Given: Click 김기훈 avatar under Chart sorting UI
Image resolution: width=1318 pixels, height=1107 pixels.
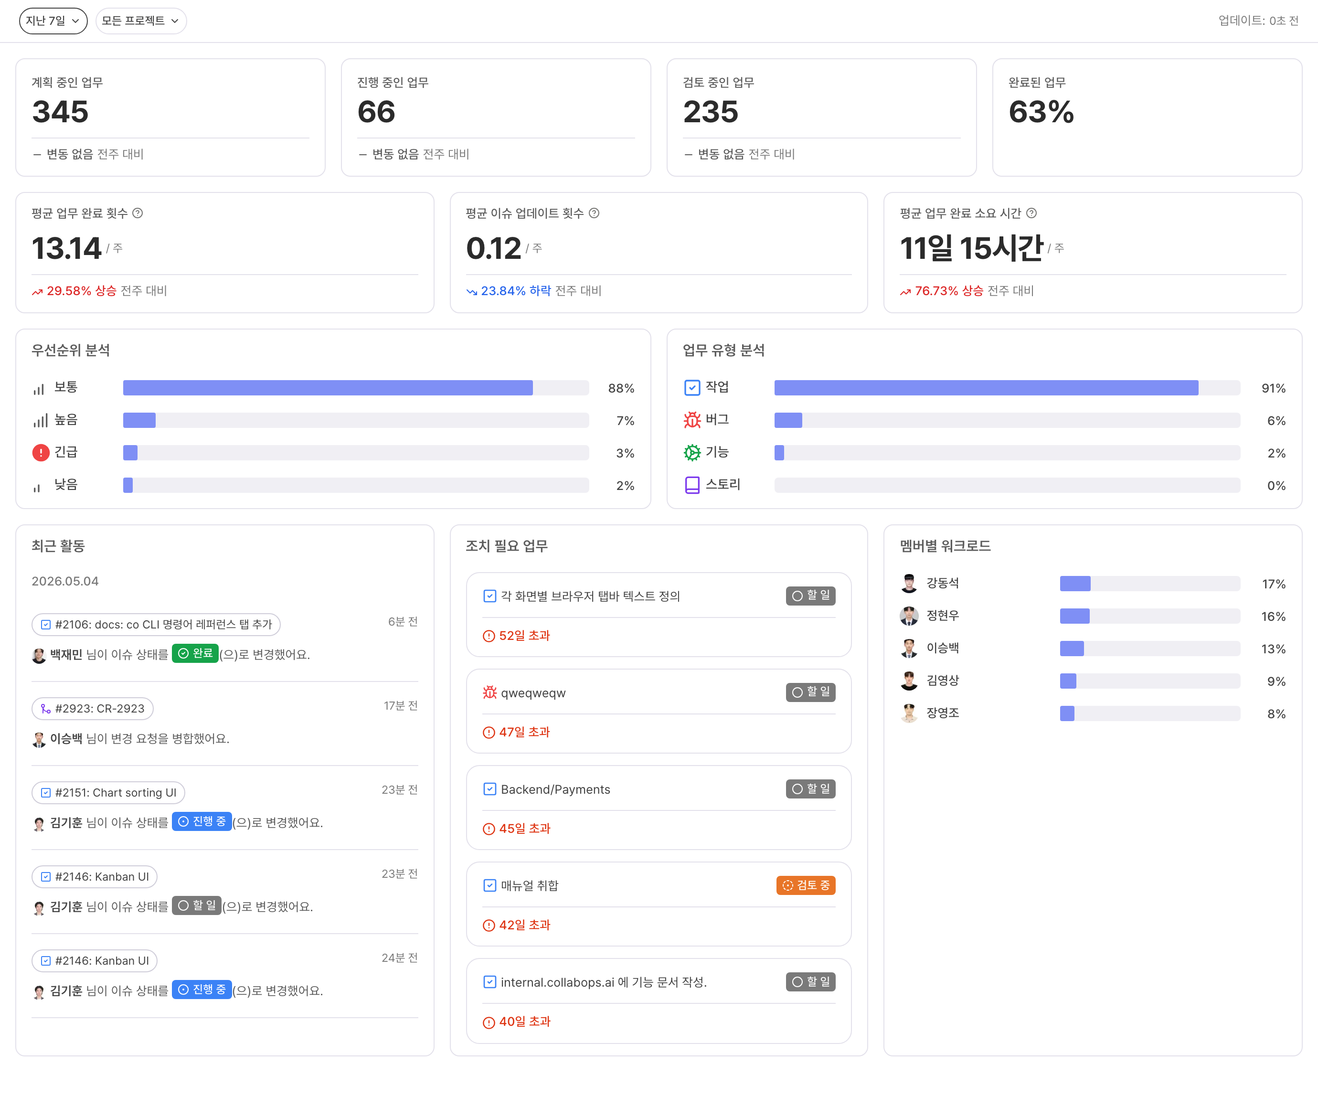Looking at the screenshot, I should 39,823.
